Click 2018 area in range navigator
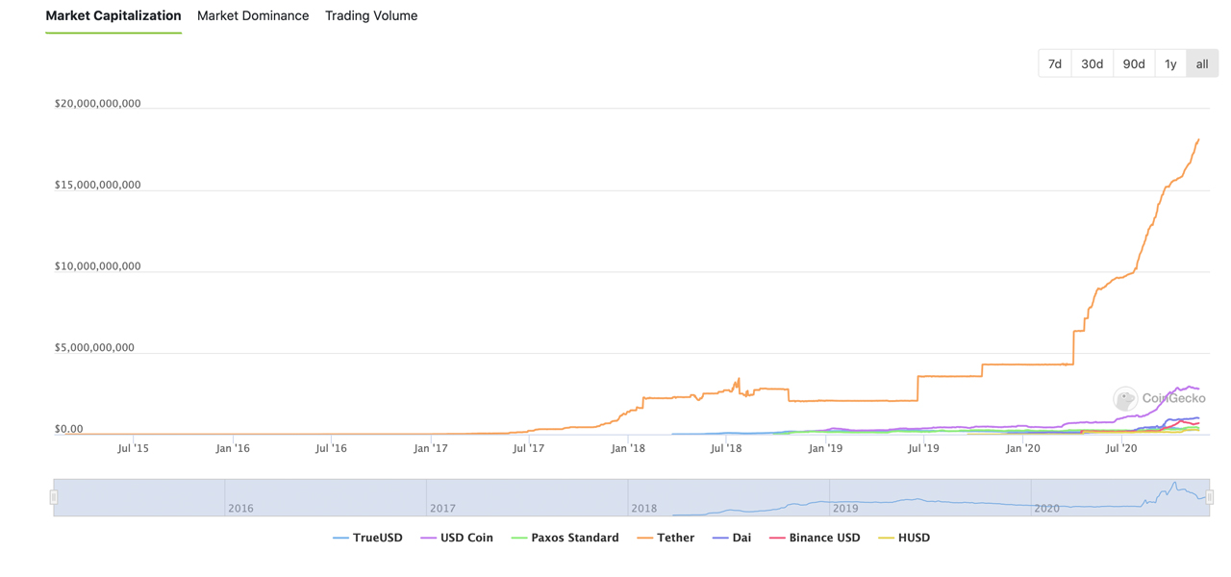Image resolution: width=1231 pixels, height=577 pixels. point(728,497)
